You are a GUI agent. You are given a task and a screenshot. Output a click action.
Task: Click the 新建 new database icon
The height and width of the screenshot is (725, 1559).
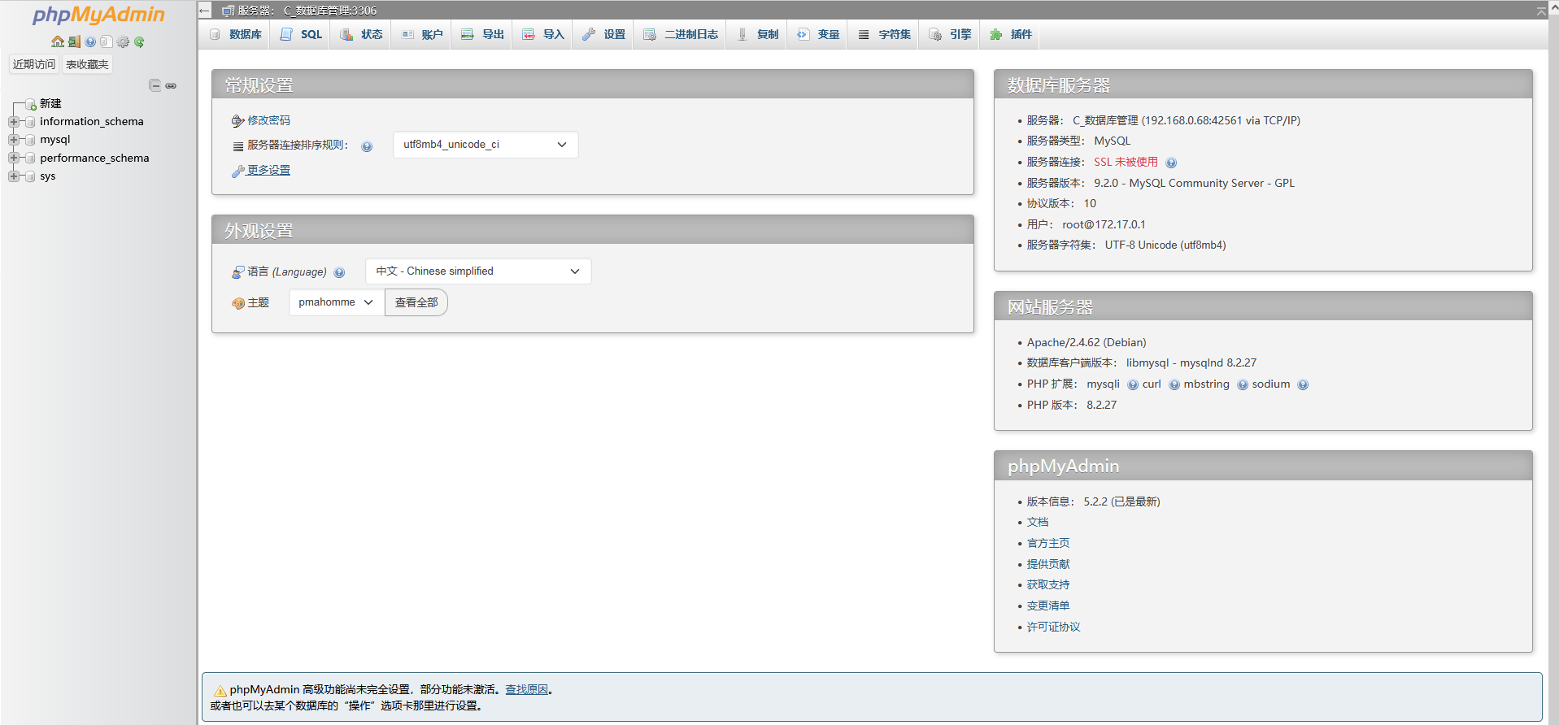point(30,104)
